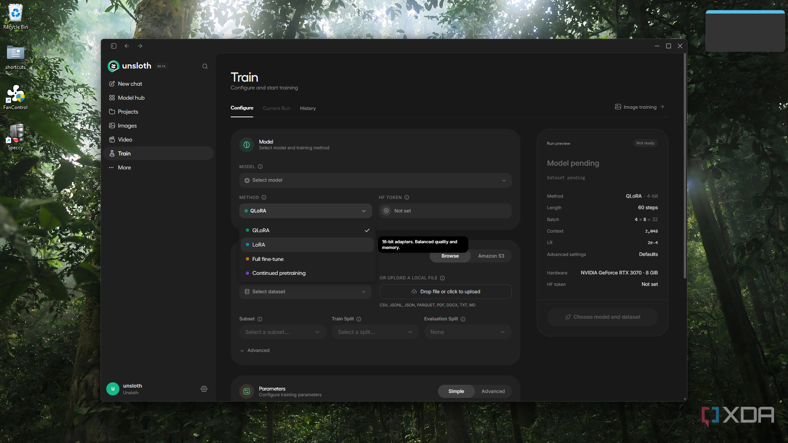Click the Train page vertical scrollbar
This screenshot has width=788, height=443.
pos(685,166)
